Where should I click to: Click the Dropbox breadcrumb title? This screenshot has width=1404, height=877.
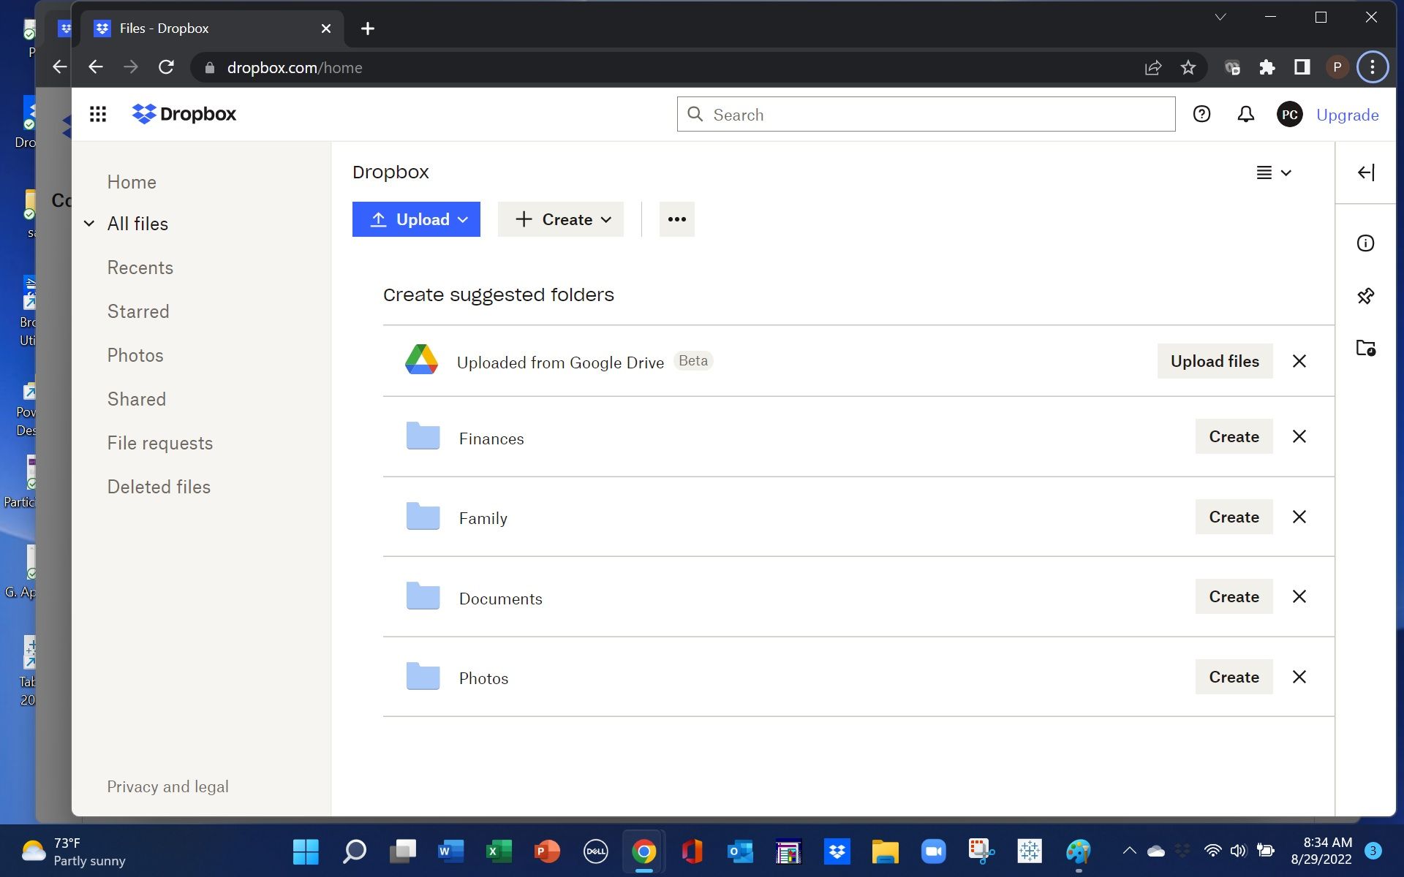pos(390,172)
